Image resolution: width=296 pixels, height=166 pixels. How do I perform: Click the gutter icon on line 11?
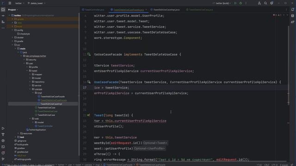[89, 54]
